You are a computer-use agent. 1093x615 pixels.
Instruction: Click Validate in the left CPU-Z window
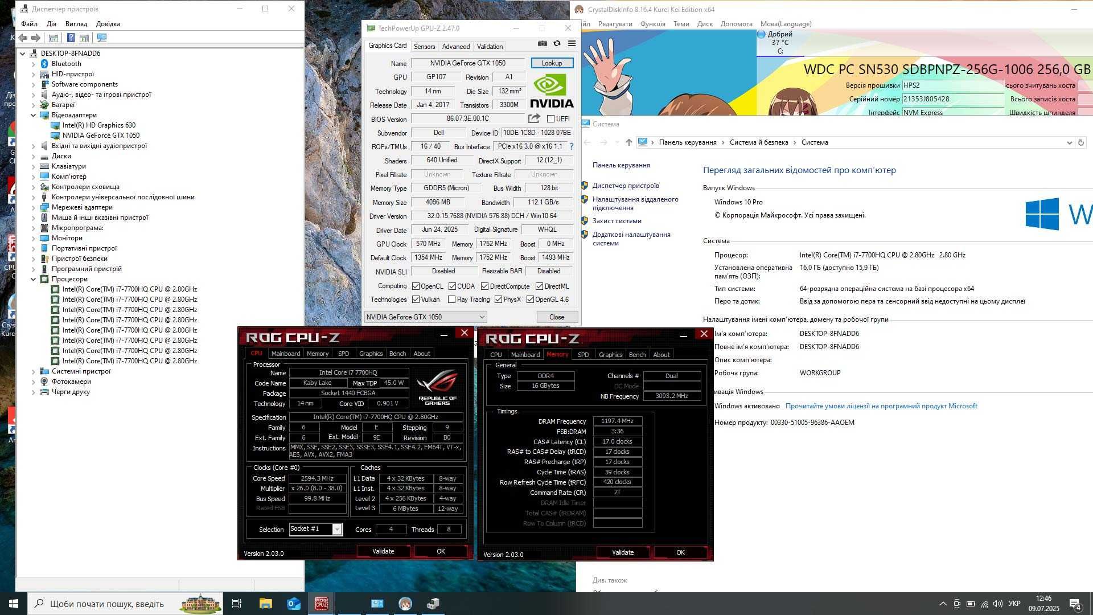click(x=383, y=551)
